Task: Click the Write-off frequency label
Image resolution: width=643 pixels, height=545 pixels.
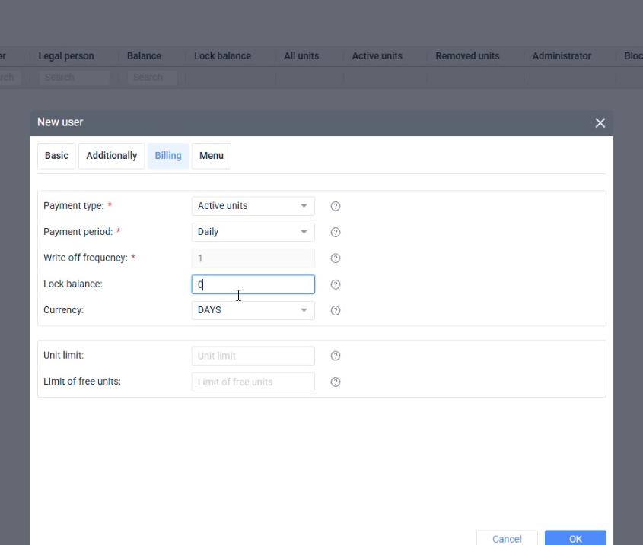Action: (x=86, y=258)
